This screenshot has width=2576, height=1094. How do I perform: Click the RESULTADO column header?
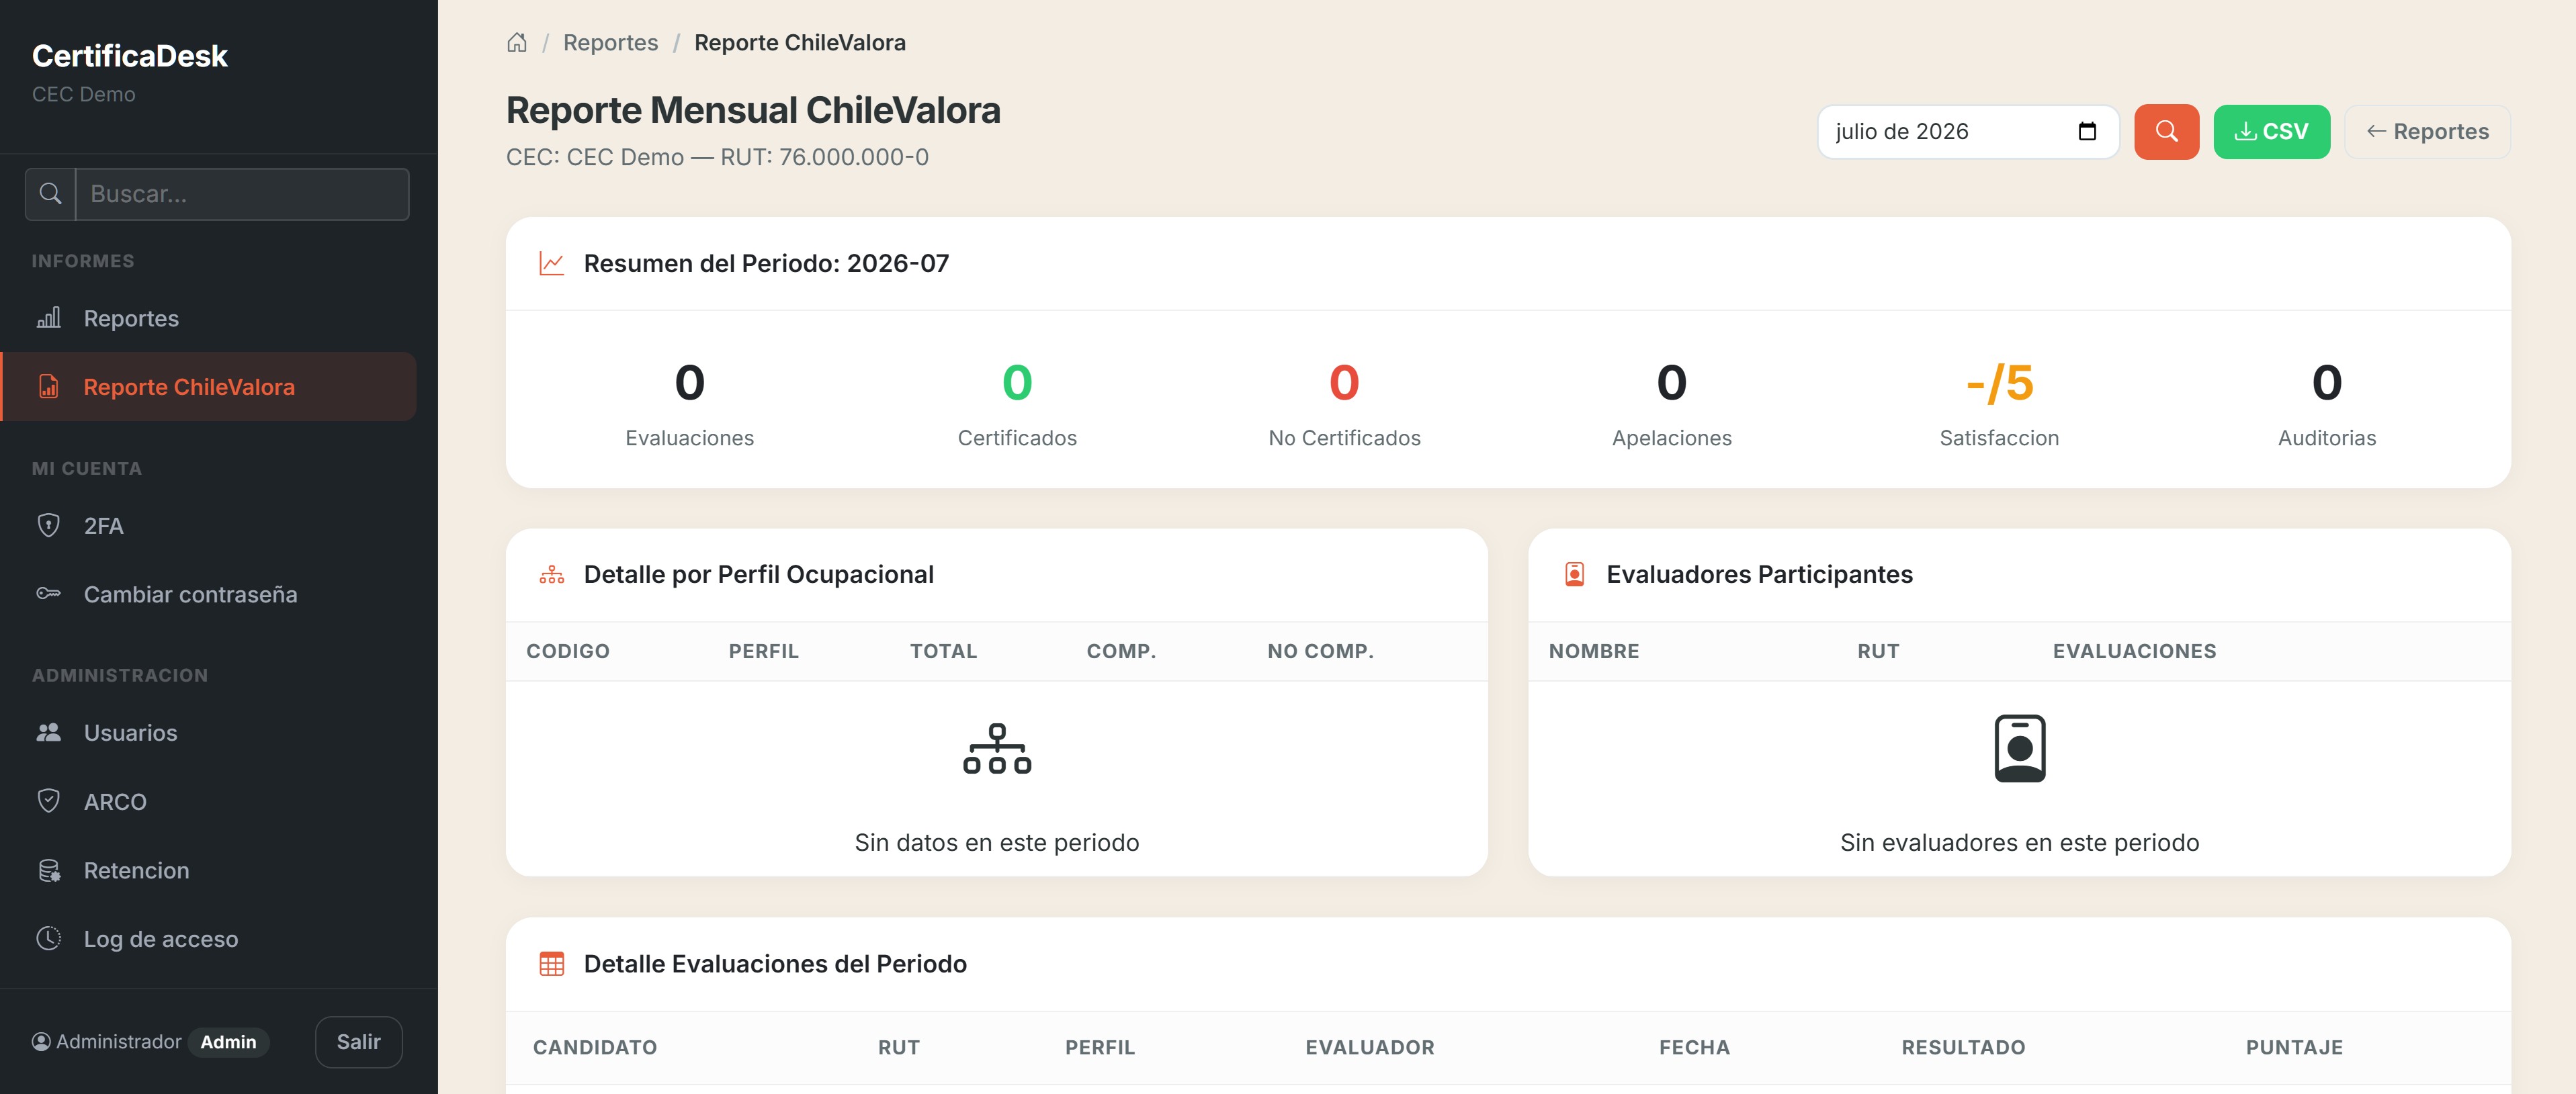[1963, 1048]
